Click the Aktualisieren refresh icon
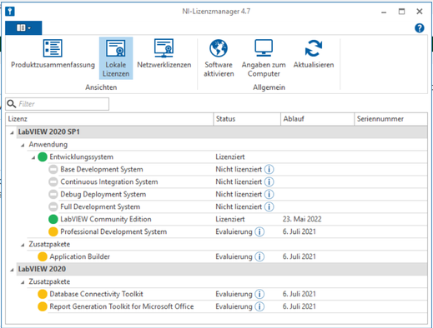Image resolution: width=433 pixels, height=328 pixels. 314,48
